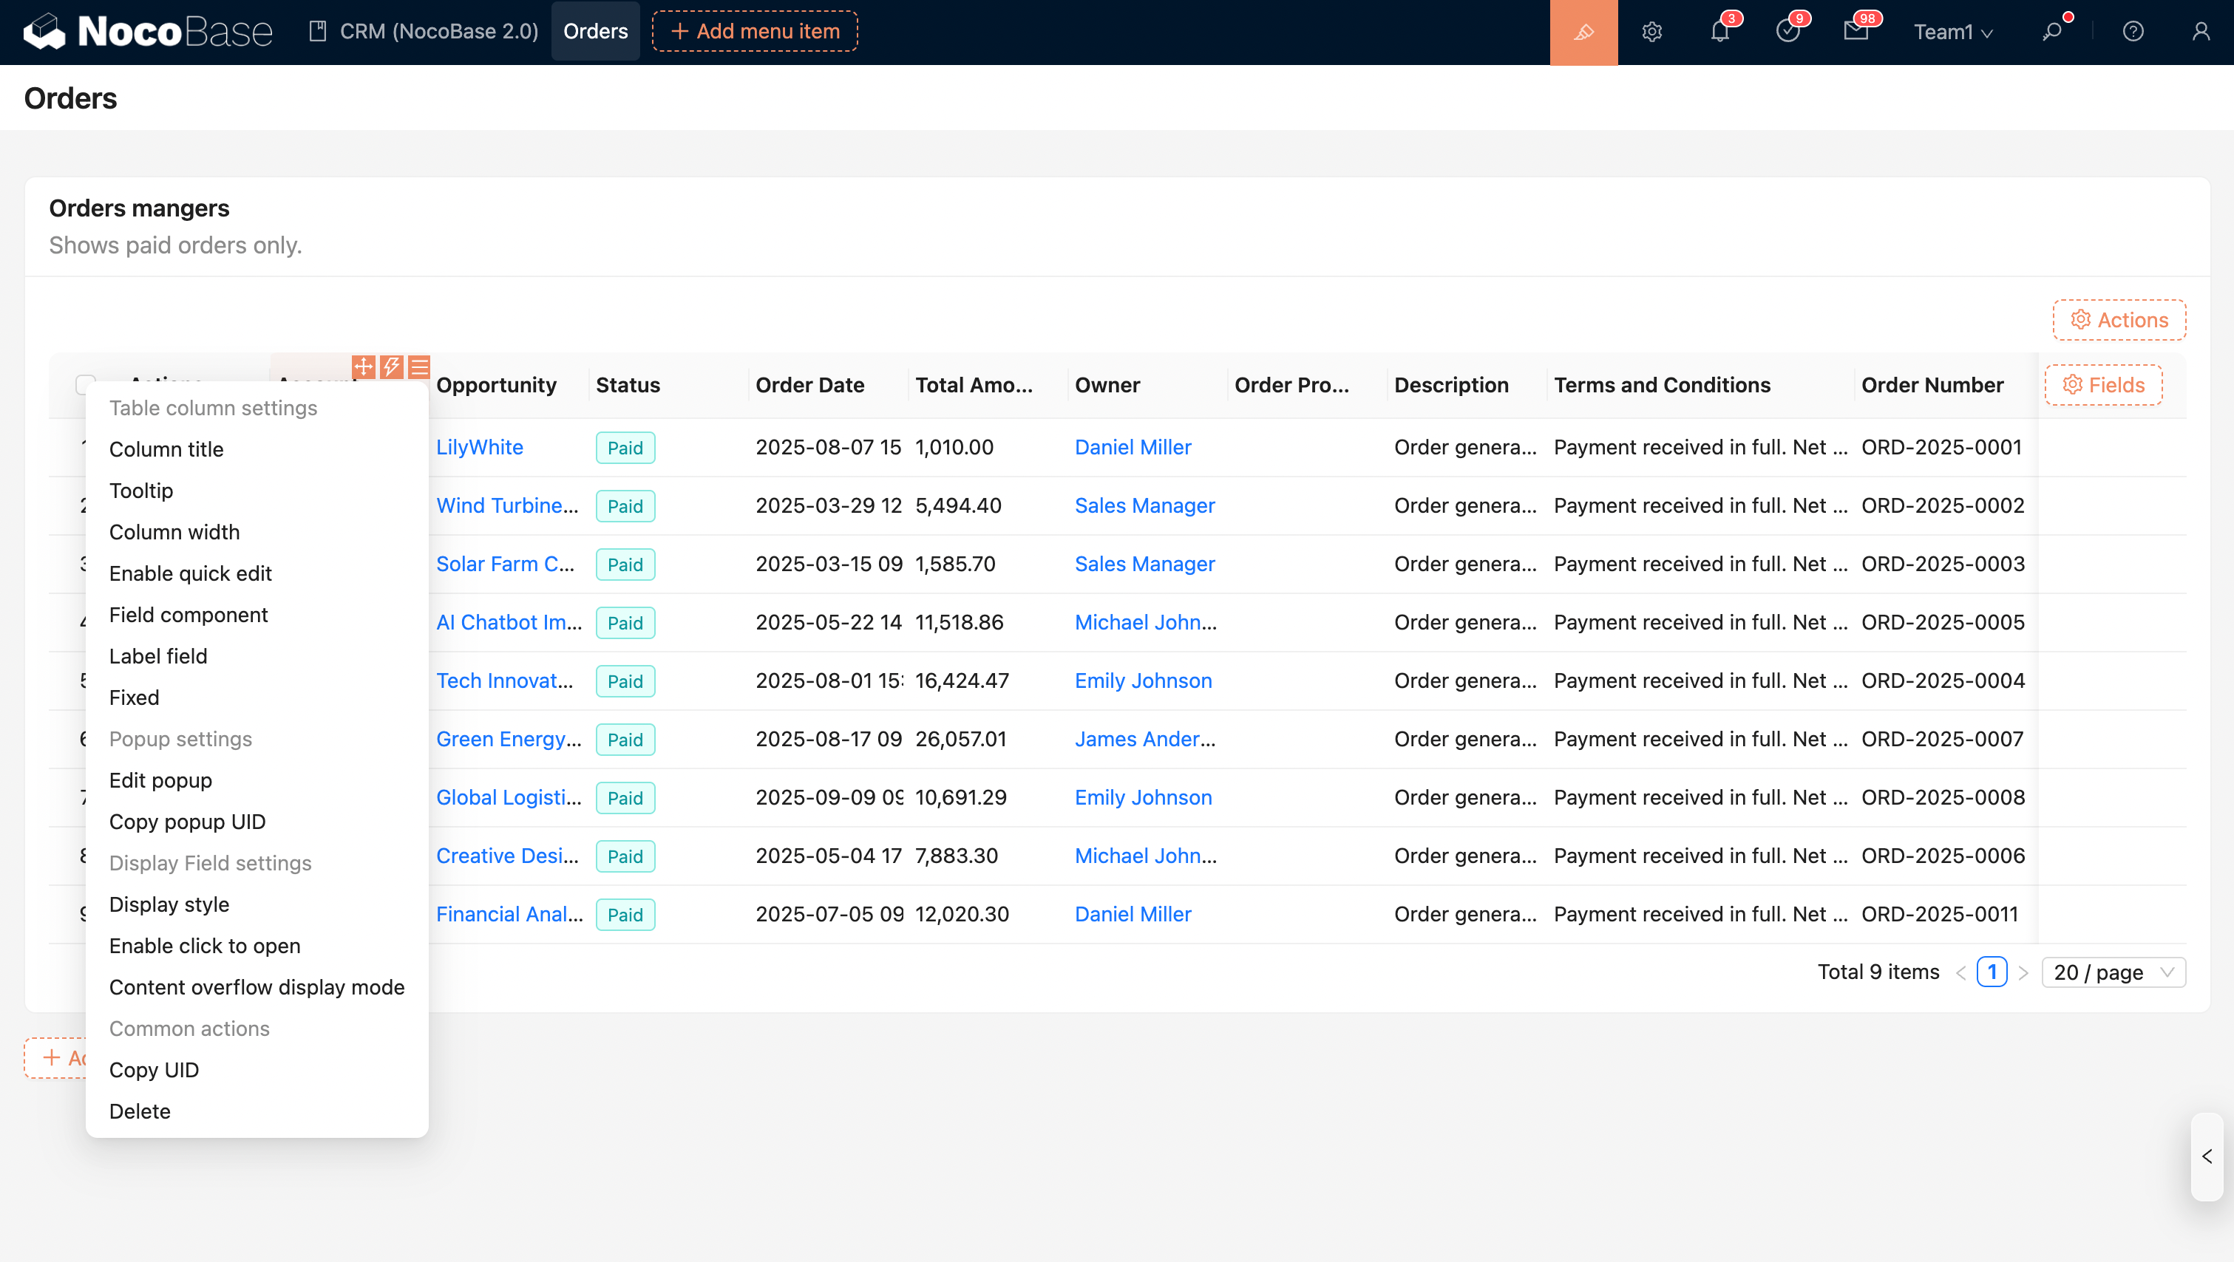
Task: Select Column width menu entry
Action: click(174, 531)
